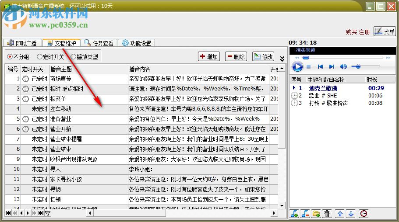Fast forward with the double-right arrow
The width and height of the screenshot is (399, 222).
tap(388, 58)
